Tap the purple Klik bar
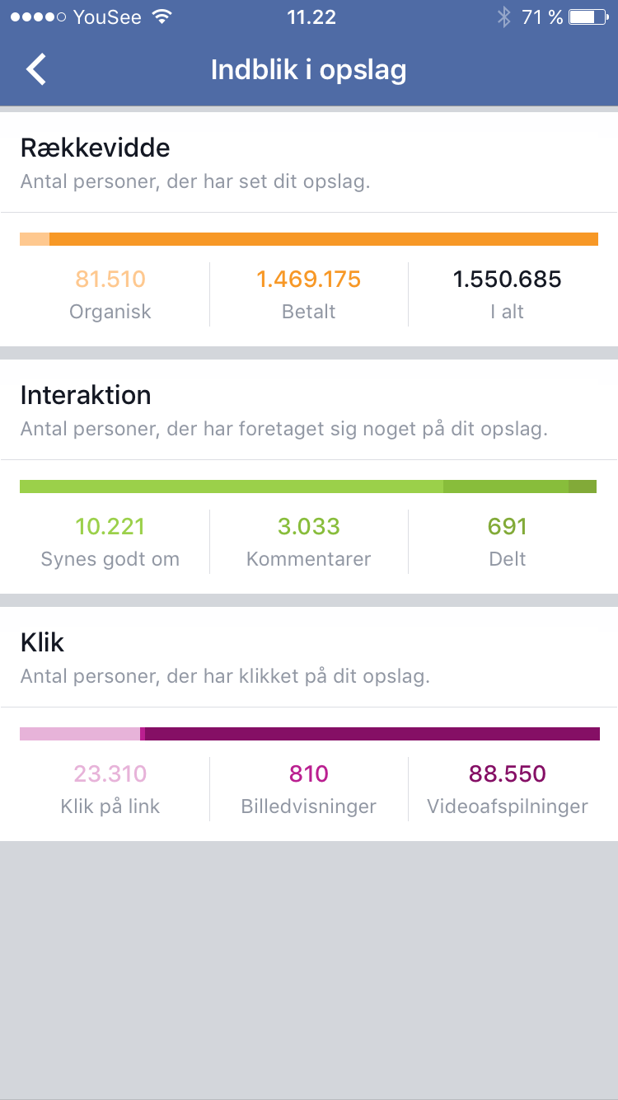 309,734
